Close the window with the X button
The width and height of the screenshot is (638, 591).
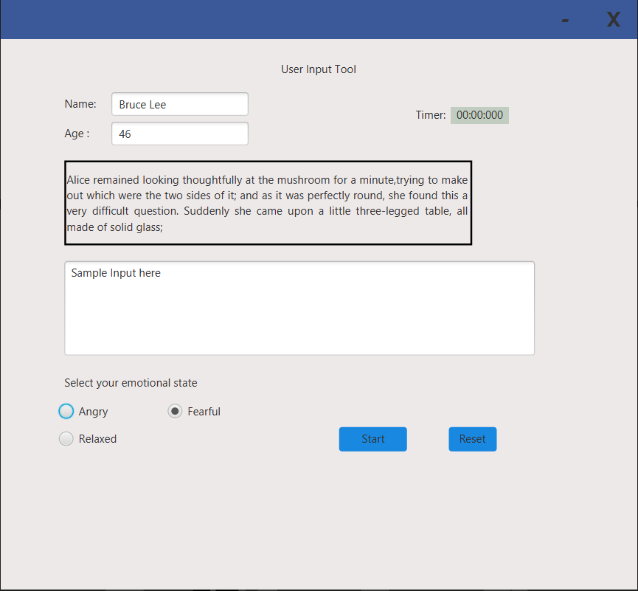pyautogui.click(x=614, y=19)
